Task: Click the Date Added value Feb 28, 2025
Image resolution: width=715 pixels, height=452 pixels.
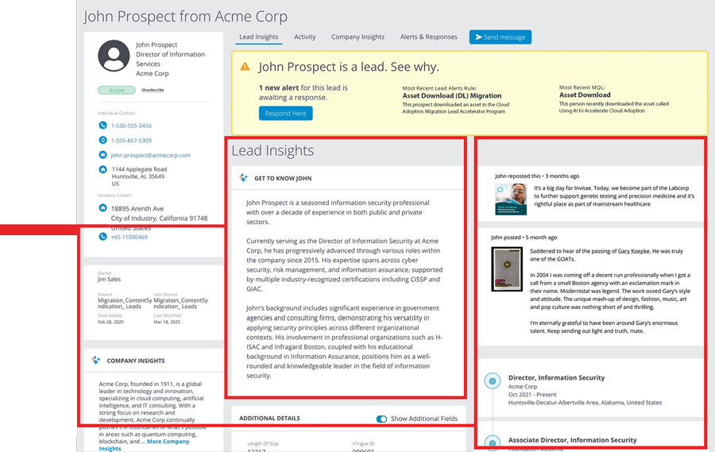Action: (110, 322)
